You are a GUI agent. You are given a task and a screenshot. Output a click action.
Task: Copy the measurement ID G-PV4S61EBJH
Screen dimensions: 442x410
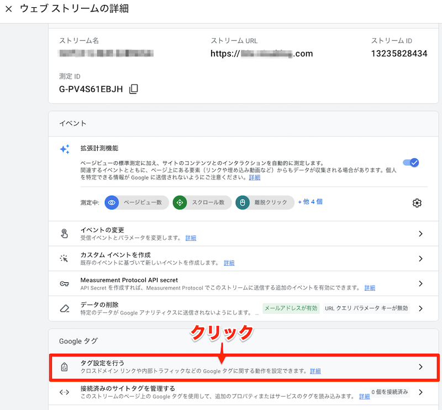133,89
